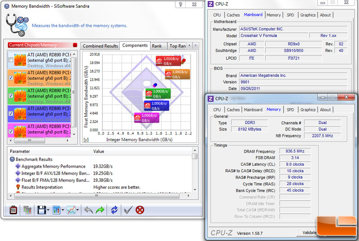Click the stacked report charts toolbar icon
The image size is (359, 241).
(x=27, y=210)
